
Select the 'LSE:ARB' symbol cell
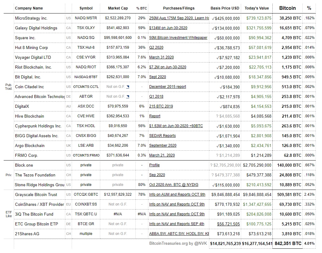click(x=86, y=145)
